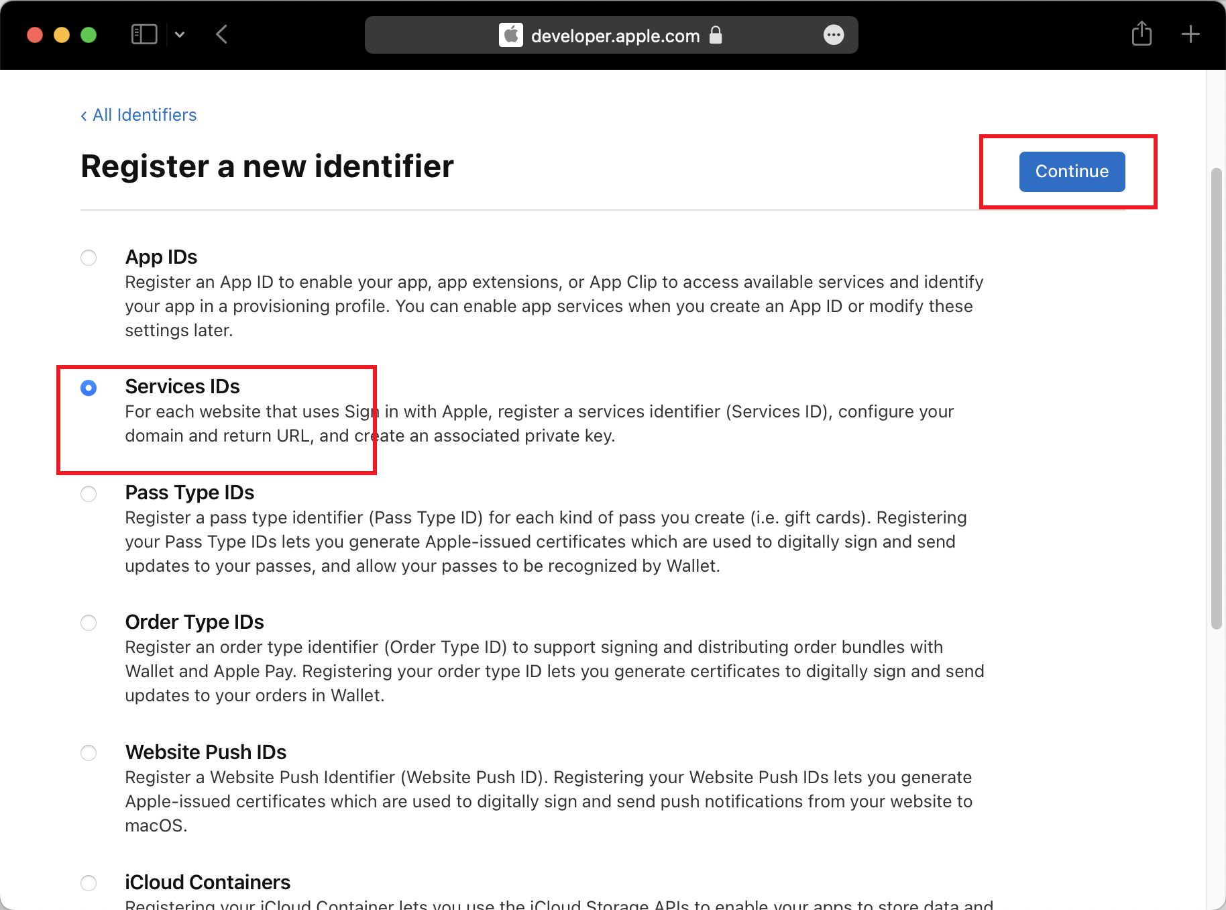The image size is (1226, 910).
Task: Click the Share icon in toolbar
Action: 1141,34
